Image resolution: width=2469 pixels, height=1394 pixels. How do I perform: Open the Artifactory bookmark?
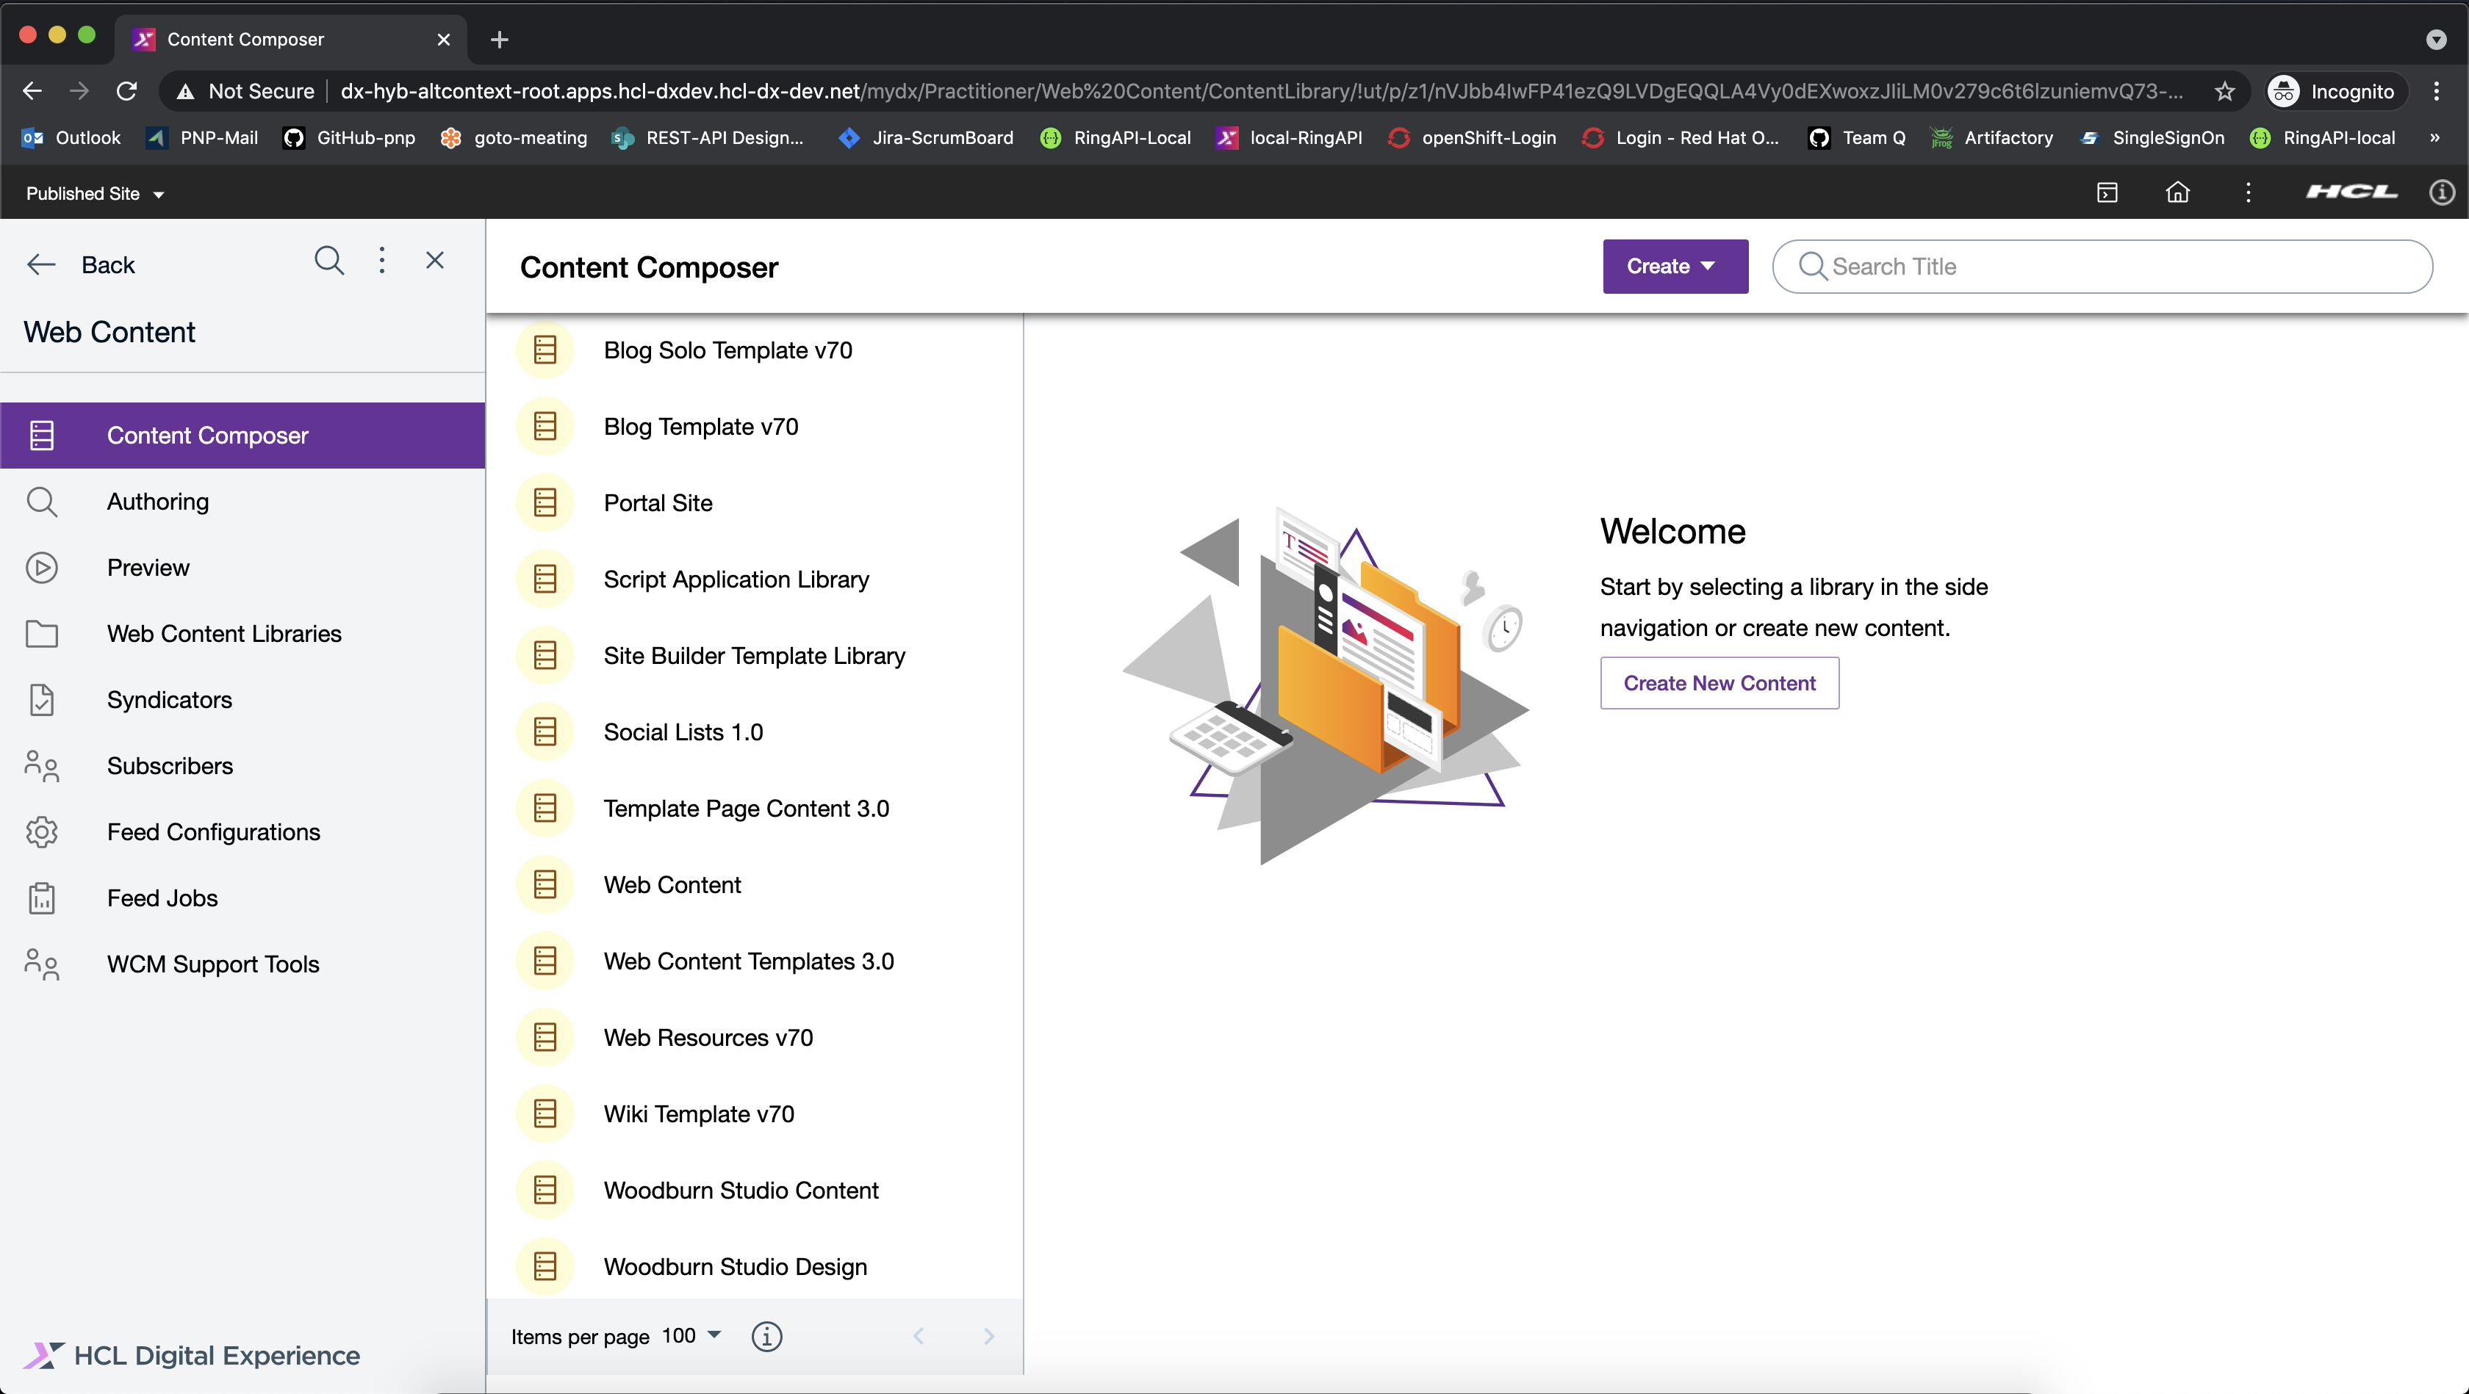point(1991,137)
